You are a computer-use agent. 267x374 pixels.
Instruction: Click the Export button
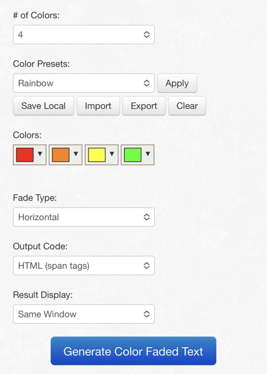click(144, 106)
